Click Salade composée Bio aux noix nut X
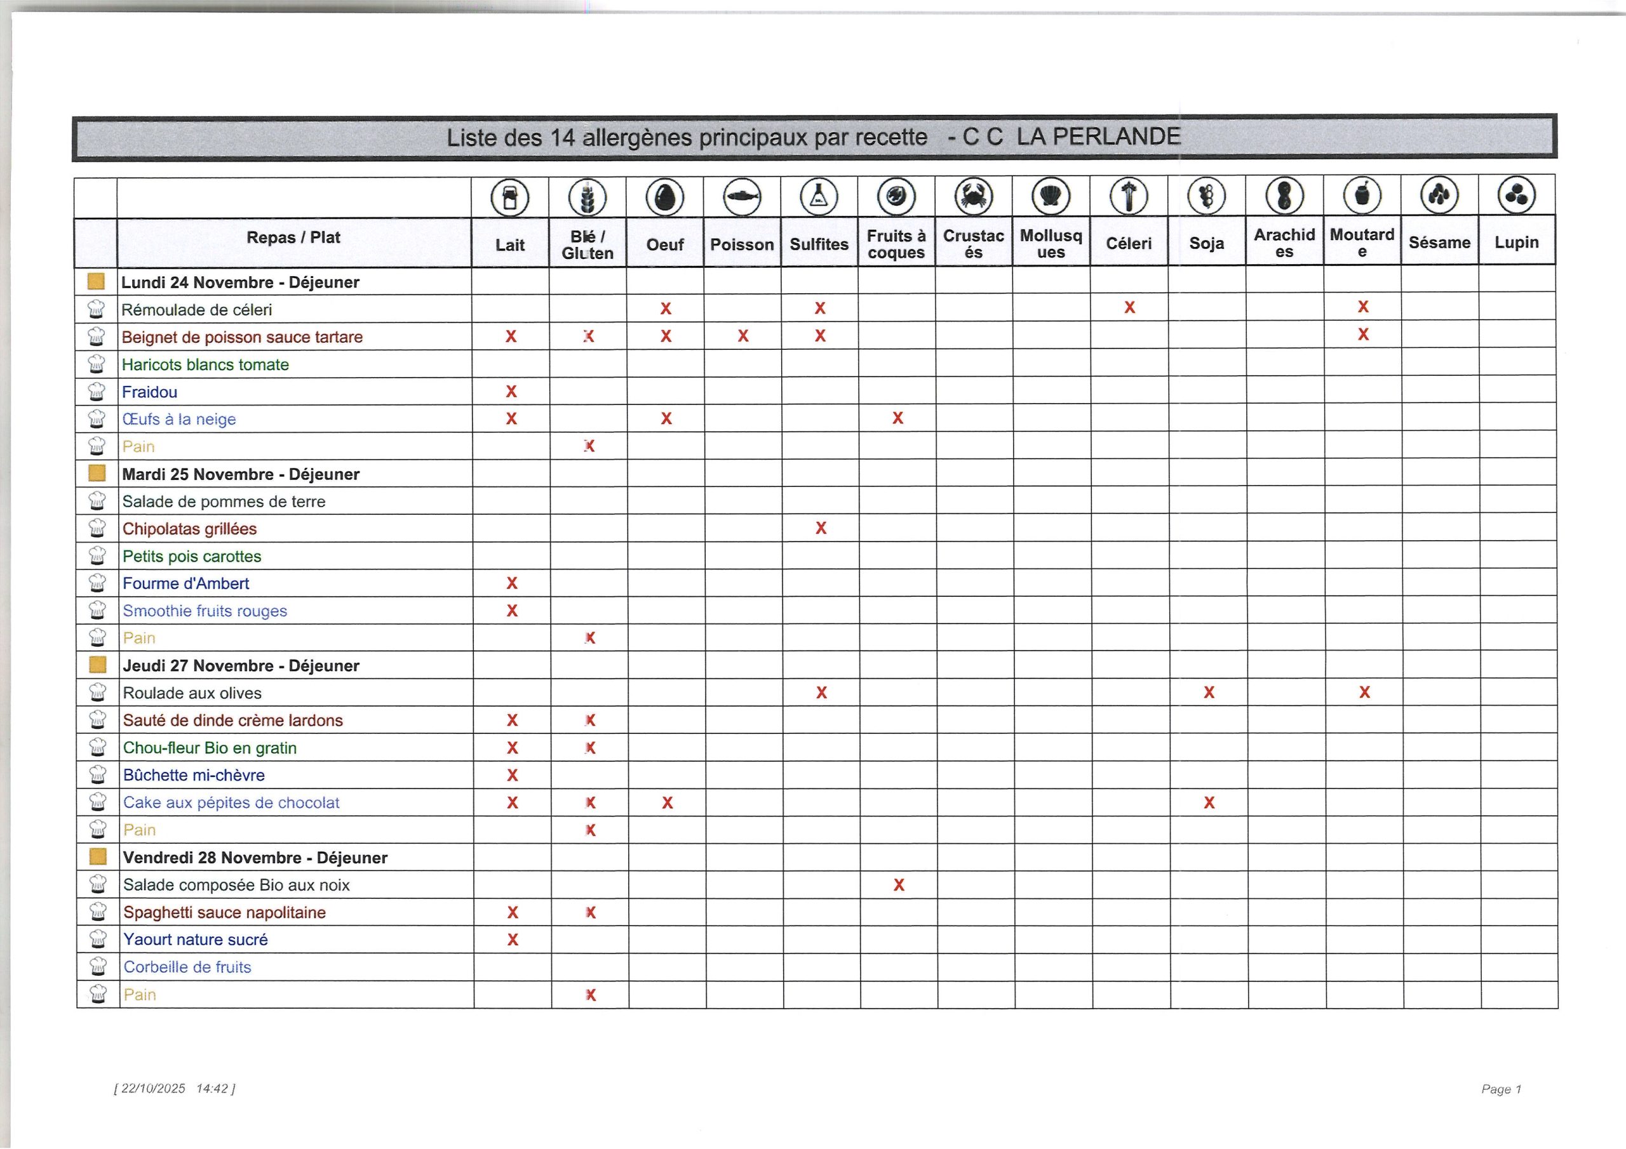The height and width of the screenshot is (1149, 1626). point(899,885)
